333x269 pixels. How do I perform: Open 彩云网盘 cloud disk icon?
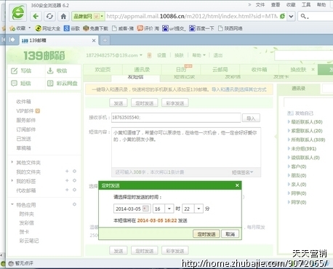tap(50, 84)
